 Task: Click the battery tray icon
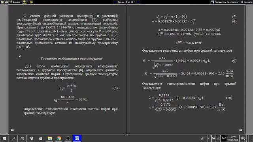[213, 138]
